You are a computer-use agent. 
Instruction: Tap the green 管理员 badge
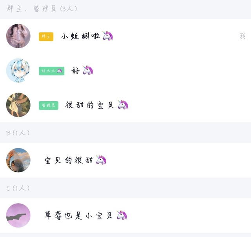(x=49, y=106)
